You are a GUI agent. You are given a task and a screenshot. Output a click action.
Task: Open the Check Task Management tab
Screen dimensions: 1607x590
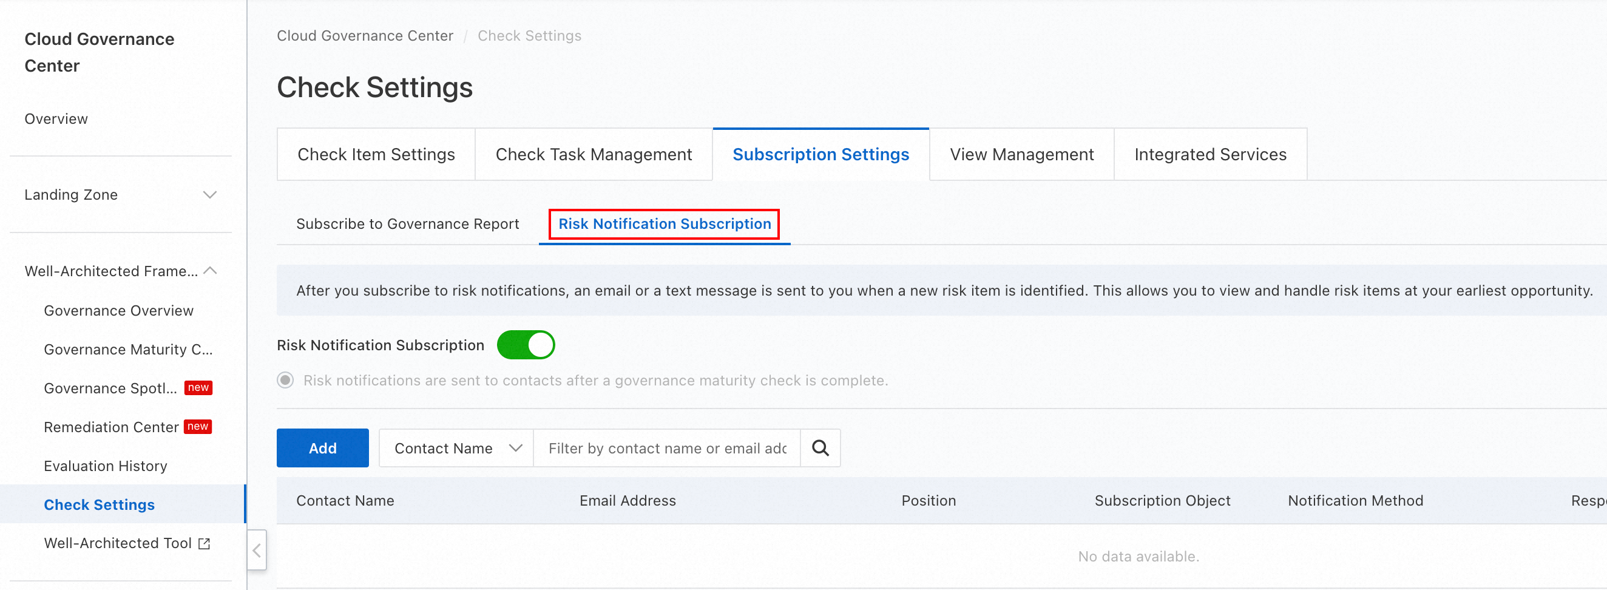(594, 155)
